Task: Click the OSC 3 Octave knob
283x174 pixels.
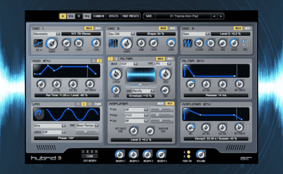Action: pos(199,43)
